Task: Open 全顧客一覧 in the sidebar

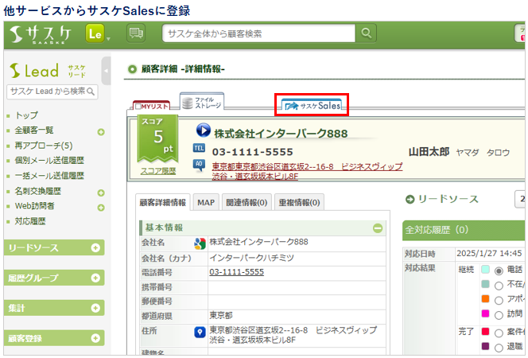Action: coord(33,130)
